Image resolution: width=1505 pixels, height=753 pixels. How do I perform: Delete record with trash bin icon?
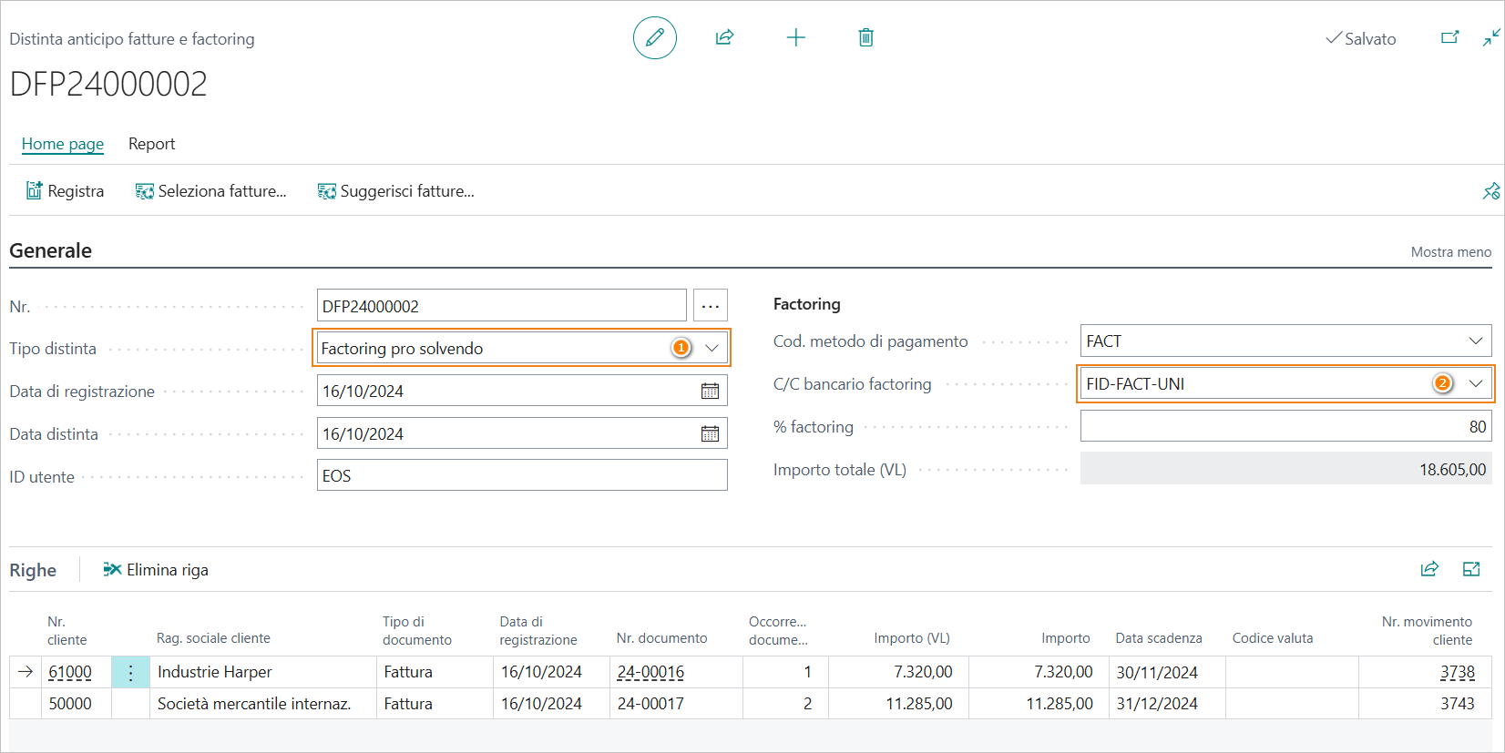(x=865, y=37)
